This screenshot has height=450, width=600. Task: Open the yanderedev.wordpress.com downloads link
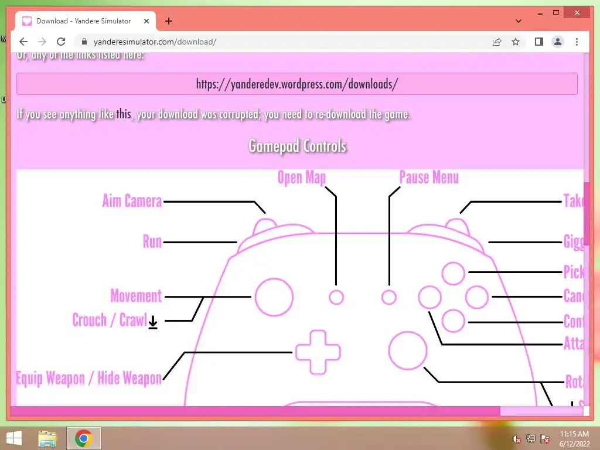coord(297,84)
